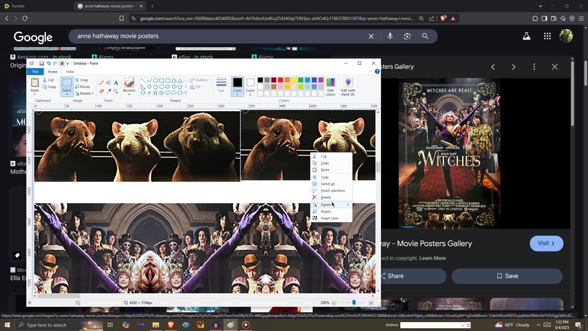The width and height of the screenshot is (588, 331).
Task: Open the Customize Quick Access Toolbar arrow
Action: pyautogui.click(x=68, y=63)
